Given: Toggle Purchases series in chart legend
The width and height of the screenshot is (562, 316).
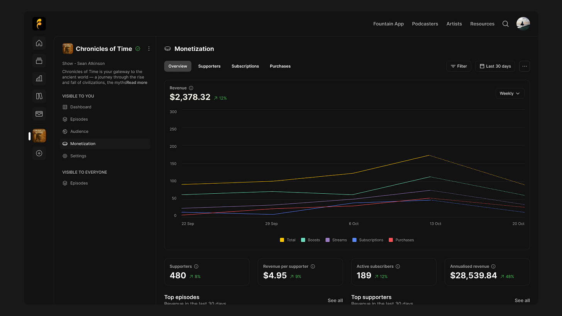Looking at the screenshot, I should (401, 240).
